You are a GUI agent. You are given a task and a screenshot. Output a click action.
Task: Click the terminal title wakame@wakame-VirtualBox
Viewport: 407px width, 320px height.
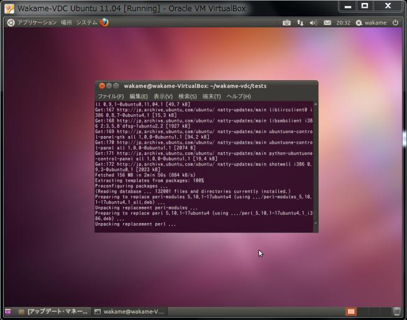point(195,86)
